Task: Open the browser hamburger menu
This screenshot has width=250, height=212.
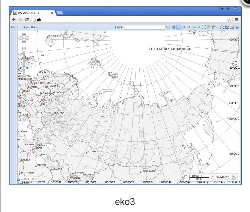Action: [x=237, y=20]
